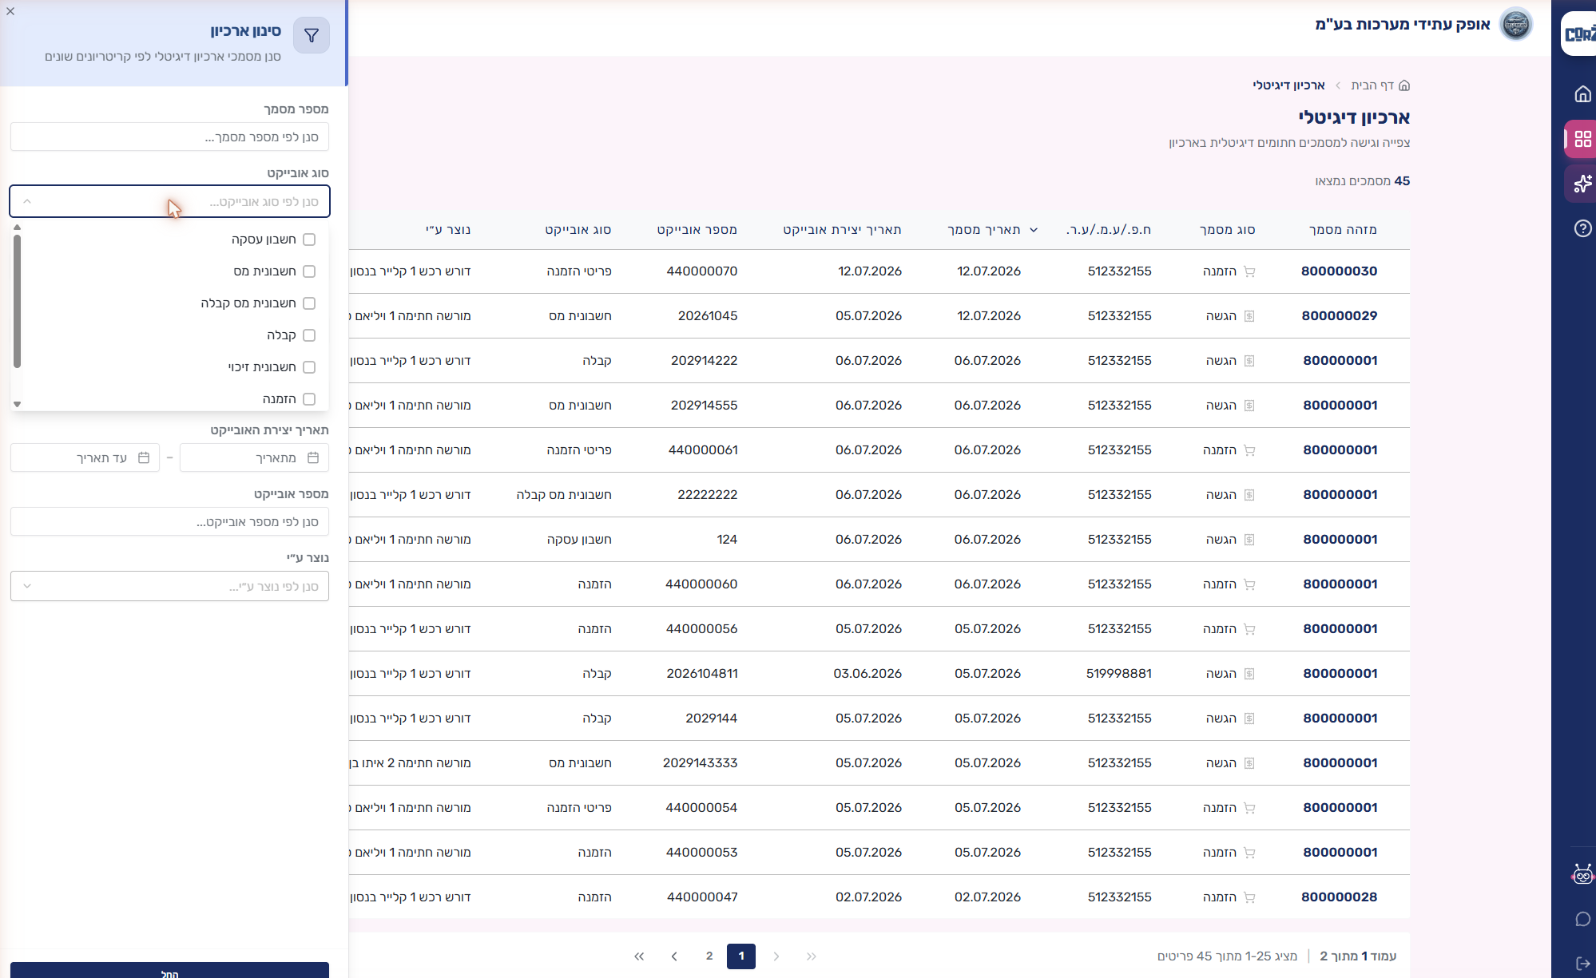
Task: Go to page 2
Action: click(709, 956)
